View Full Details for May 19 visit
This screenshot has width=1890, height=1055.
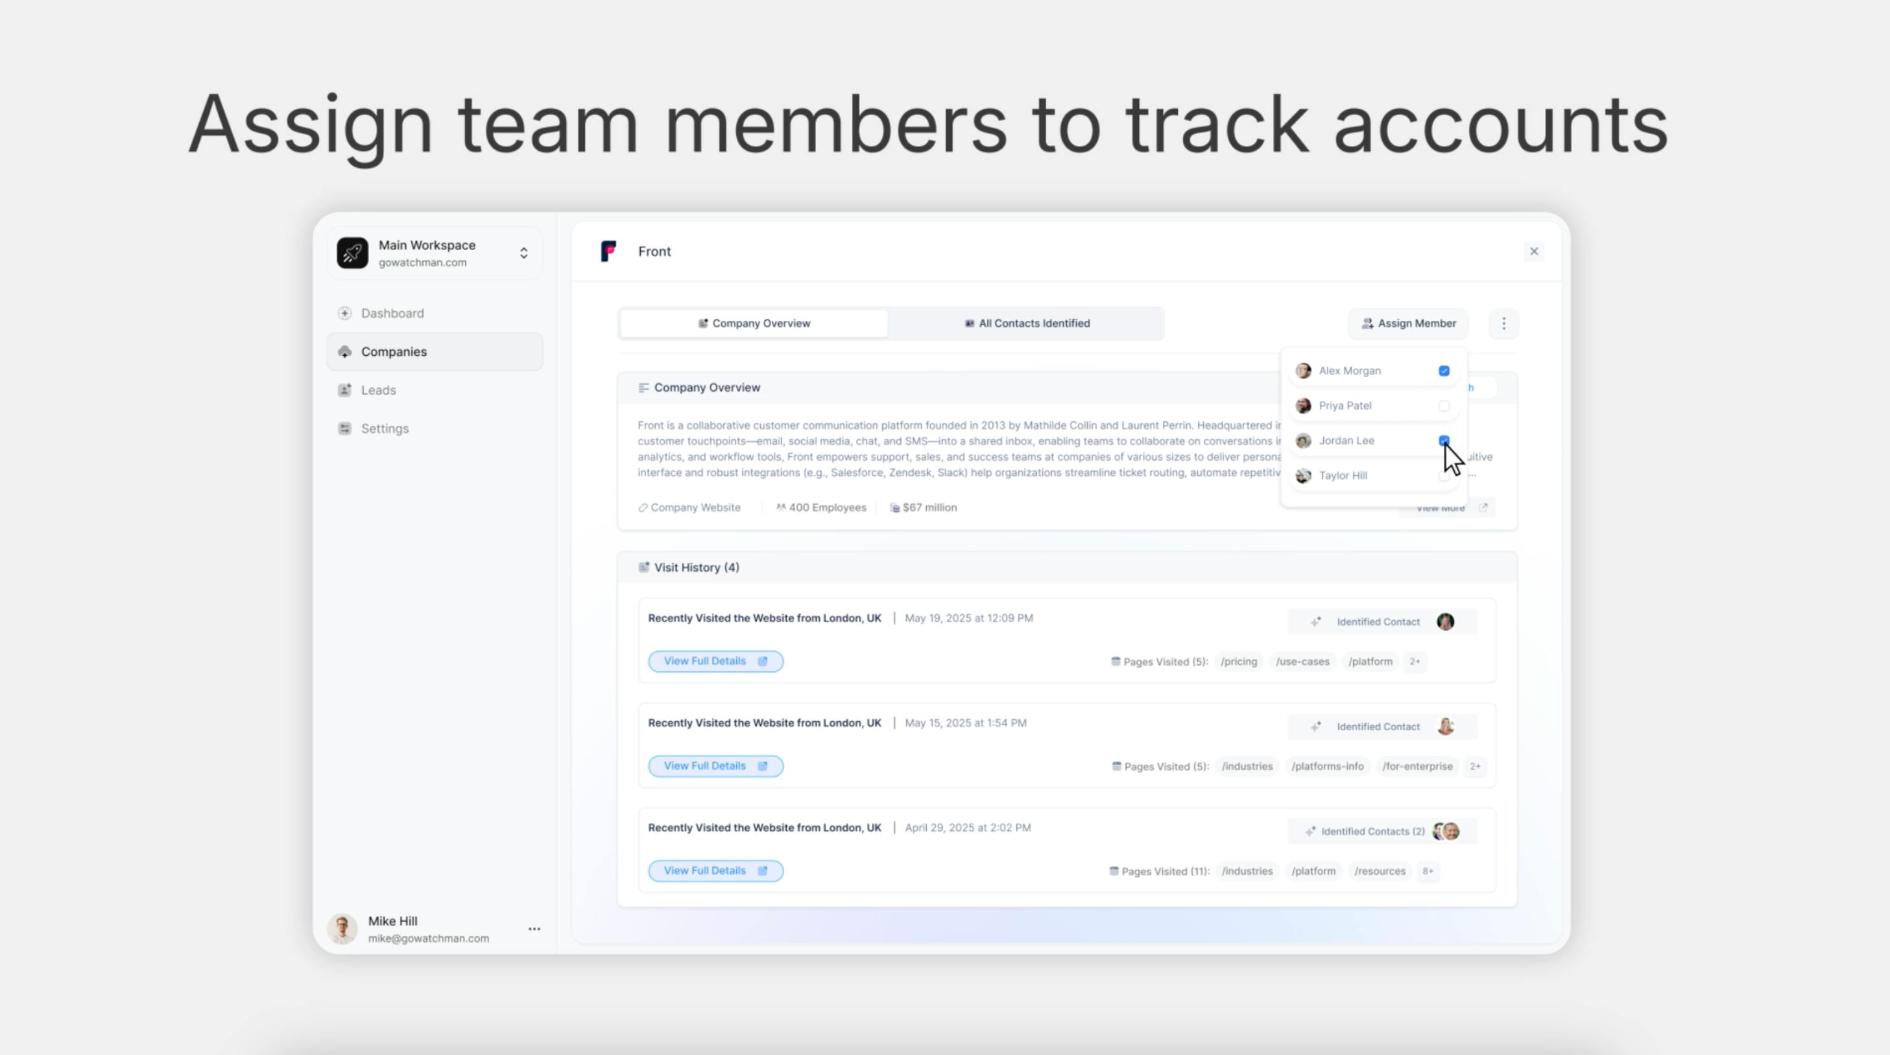[x=715, y=661]
